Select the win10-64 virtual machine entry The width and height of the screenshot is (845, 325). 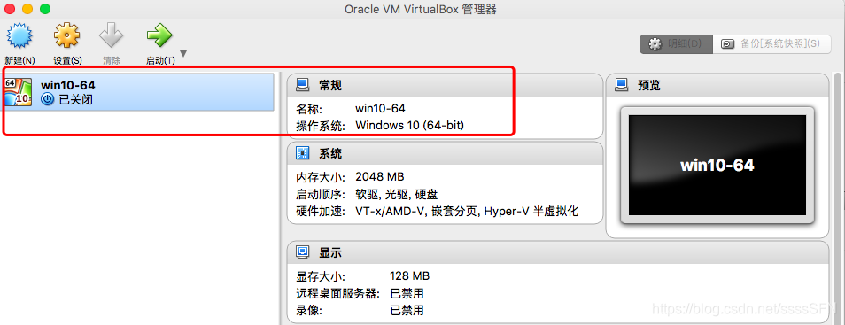click(x=137, y=91)
